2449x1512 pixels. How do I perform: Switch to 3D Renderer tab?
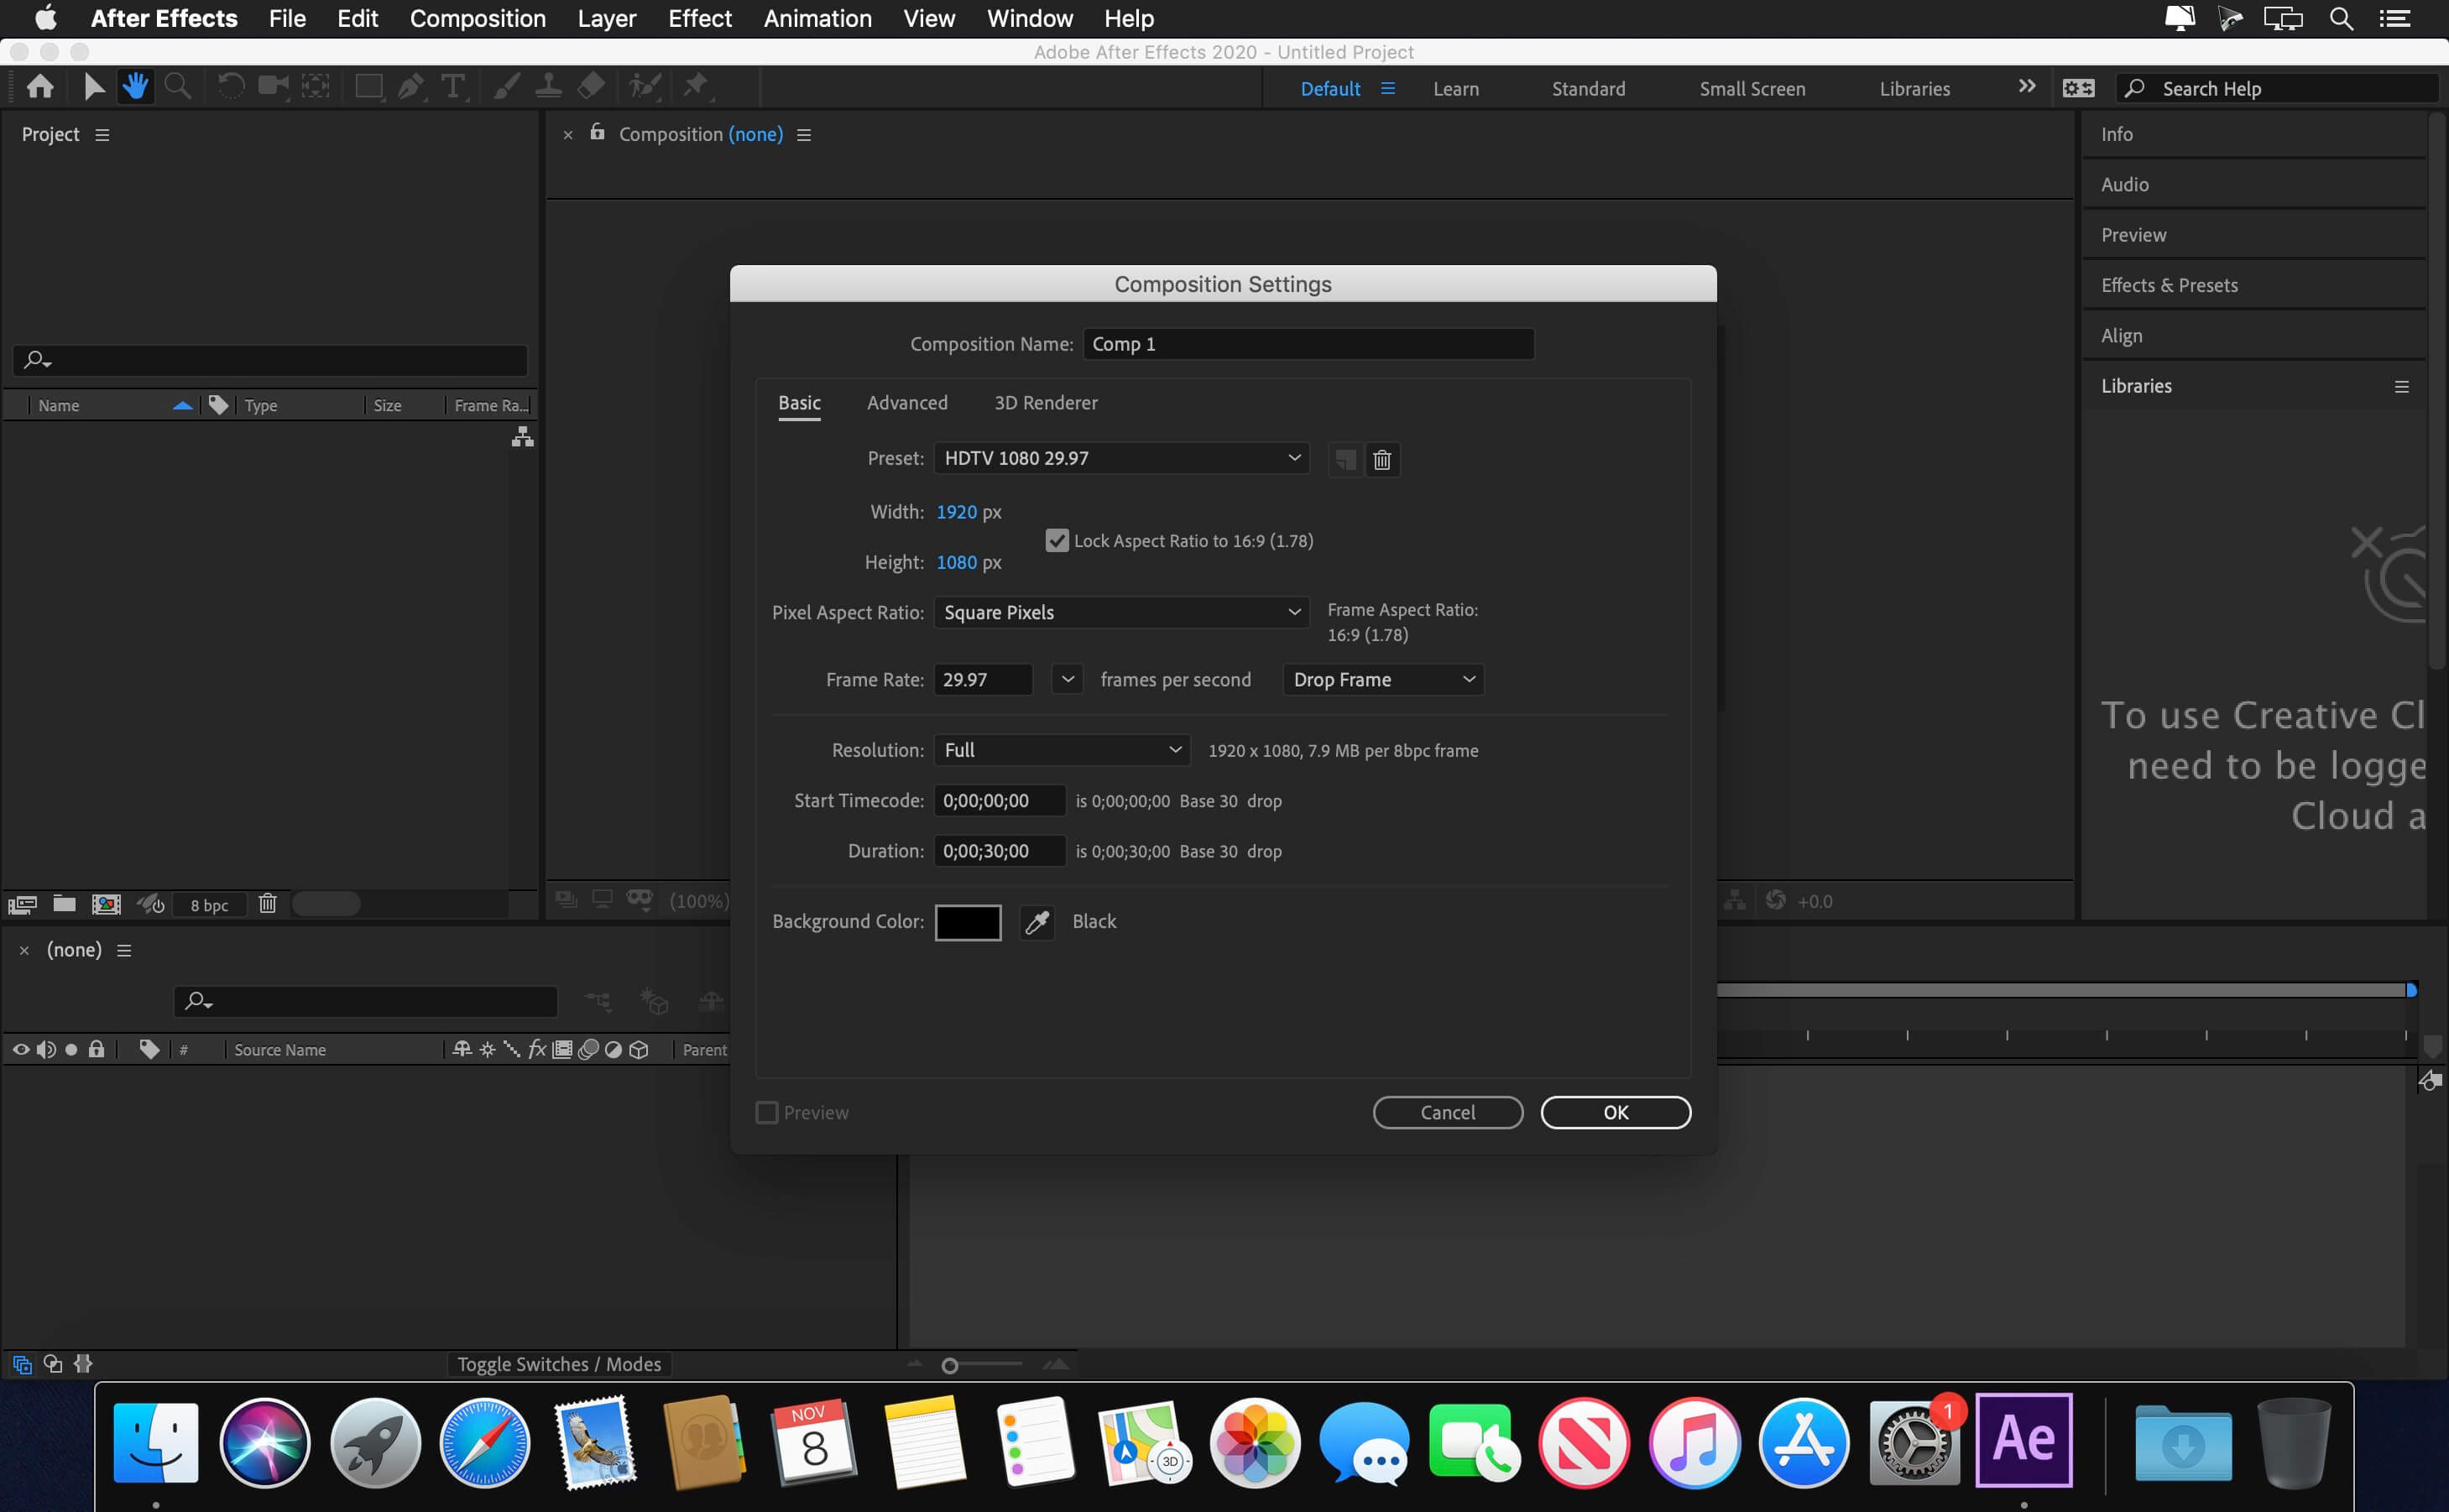pyautogui.click(x=1044, y=400)
